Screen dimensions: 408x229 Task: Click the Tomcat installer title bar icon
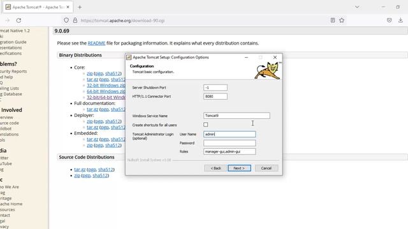coord(129,57)
